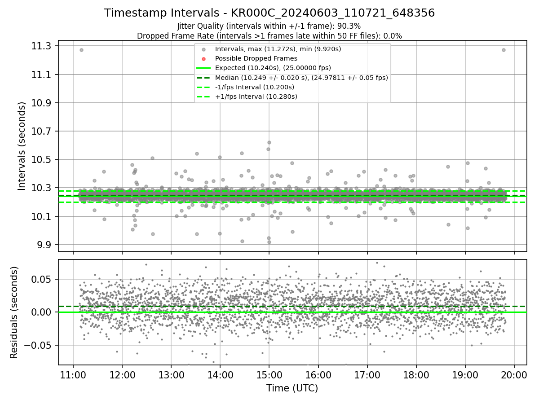Click the 10.5 tick label on the intervals axis
Image resolution: width=539 pixels, height=404 pixels.
42,160
